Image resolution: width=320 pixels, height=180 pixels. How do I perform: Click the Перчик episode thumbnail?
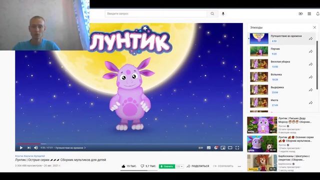(x=259, y=51)
